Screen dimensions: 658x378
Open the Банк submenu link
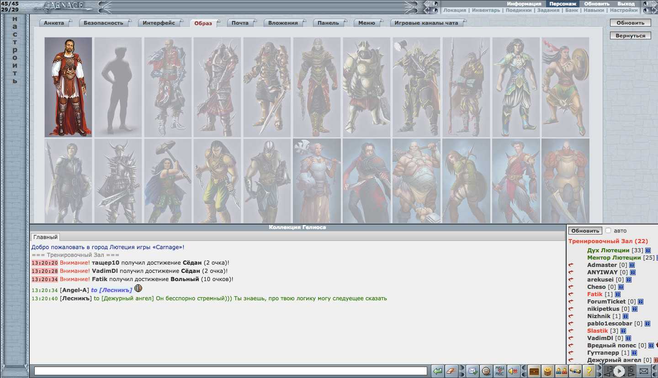coord(572,10)
